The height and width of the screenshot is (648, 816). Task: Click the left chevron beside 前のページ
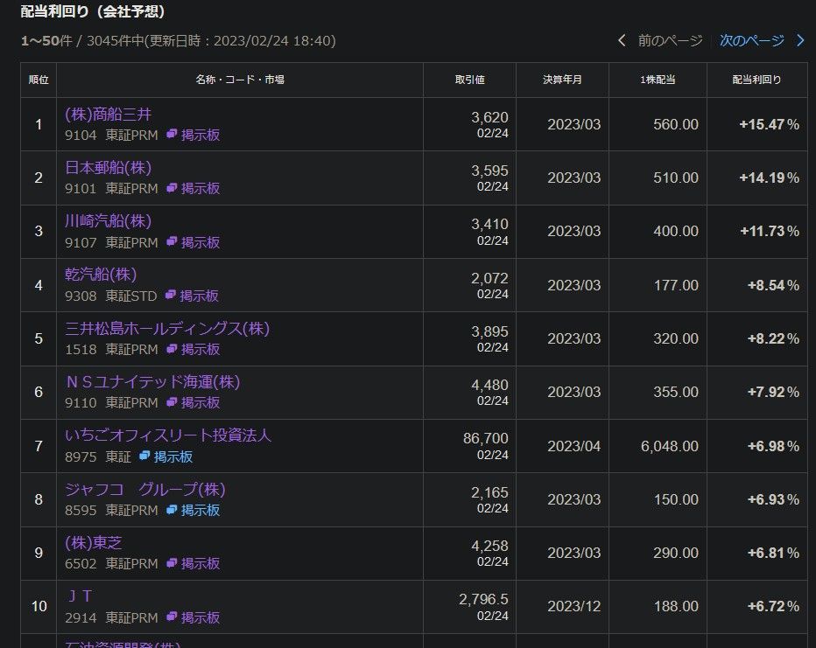tap(622, 40)
